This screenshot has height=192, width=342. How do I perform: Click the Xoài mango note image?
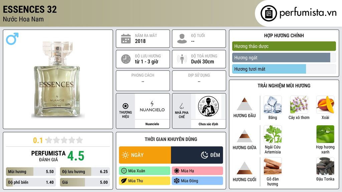[x=325, y=105]
